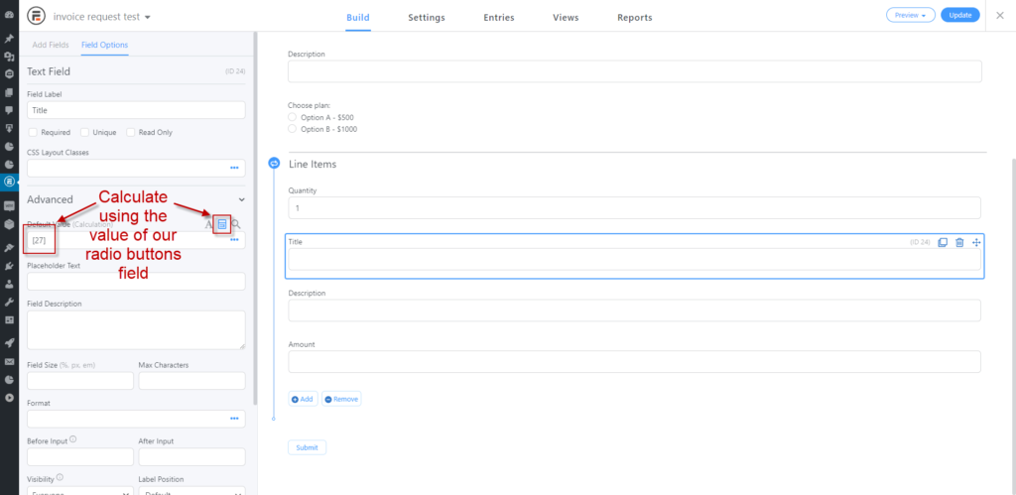Screen dimensions: 1016x495
Task: Duplicate the Title field with copy icon
Action: pos(943,242)
